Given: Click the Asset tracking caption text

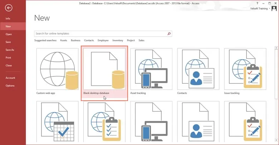Looking at the screenshot, I should click(x=138, y=93).
